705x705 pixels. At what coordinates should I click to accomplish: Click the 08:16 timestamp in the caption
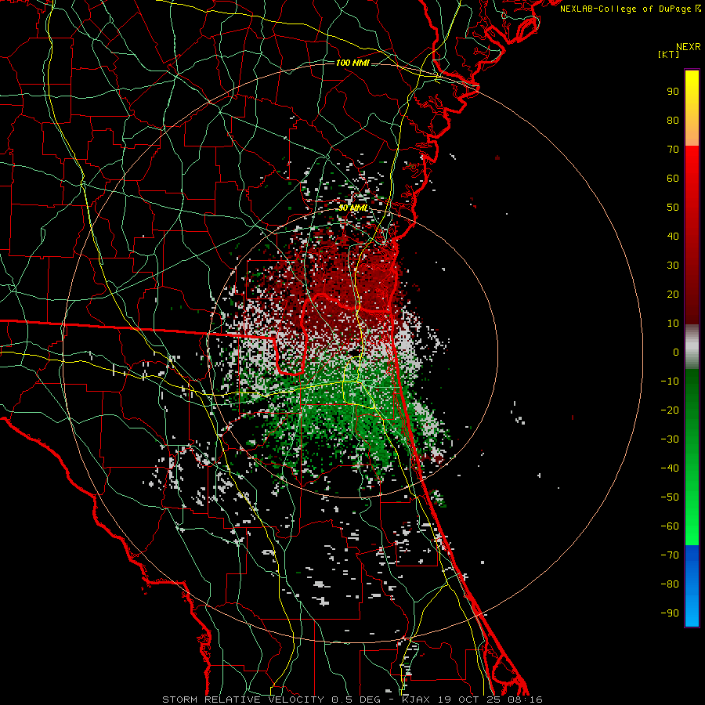(525, 700)
